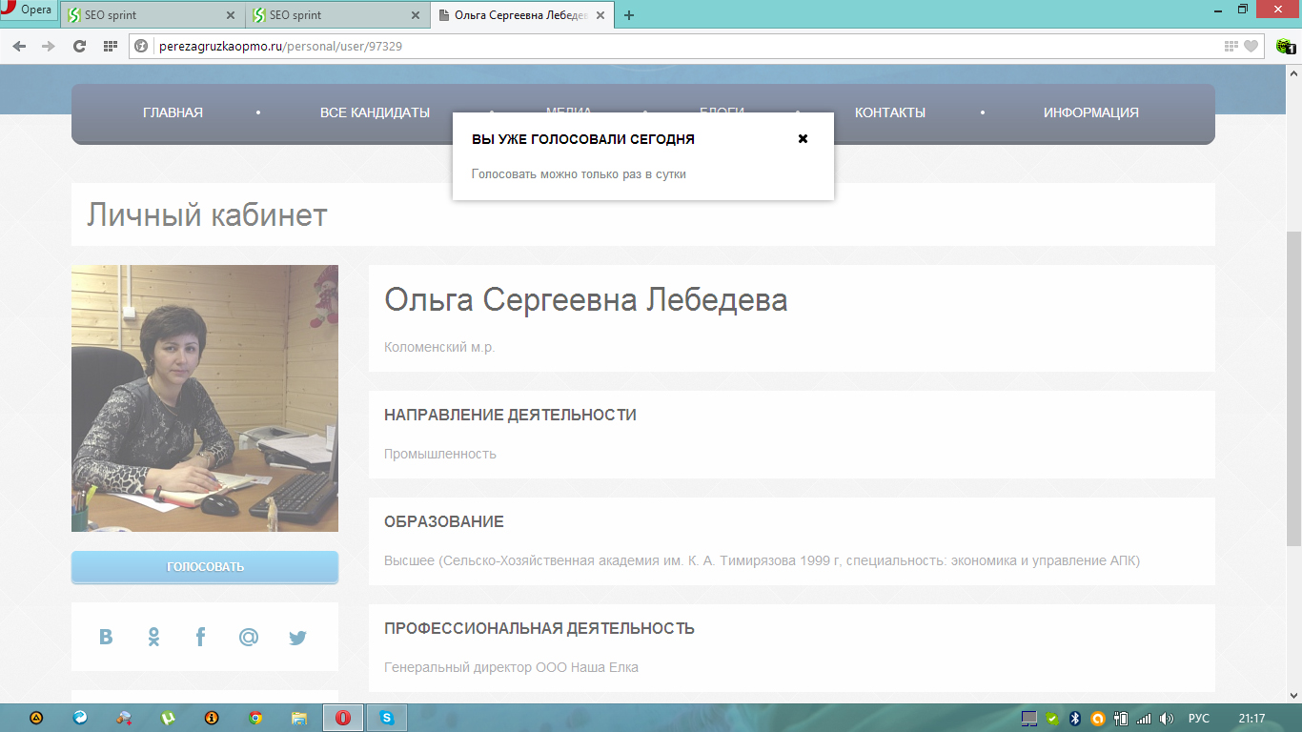Close the already-voted popup notification
Image resolution: width=1302 pixels, height=732 pixels.
803,139
